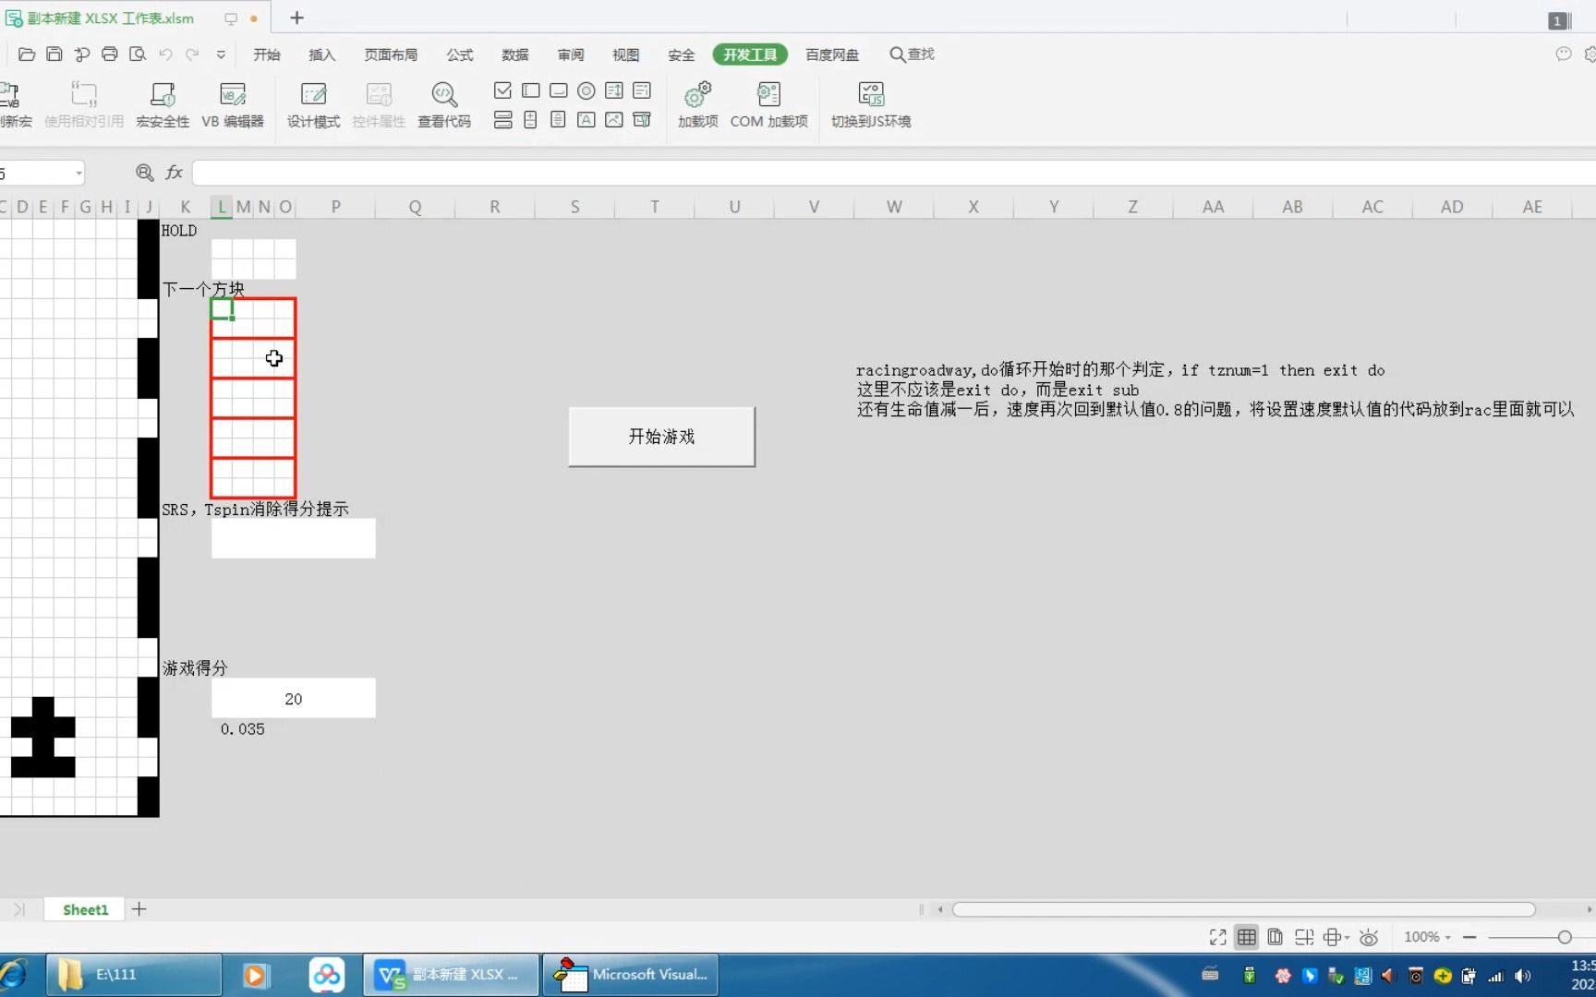
Task: Click 切换到JS环境 button
Action: coord(870,104)
